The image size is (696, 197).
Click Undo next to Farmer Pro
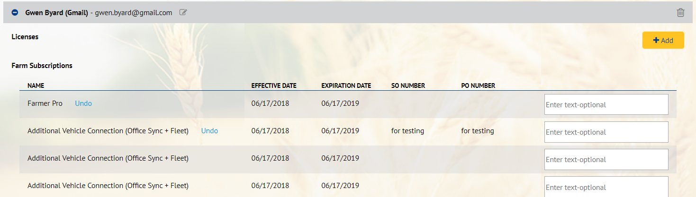[83, 103]
